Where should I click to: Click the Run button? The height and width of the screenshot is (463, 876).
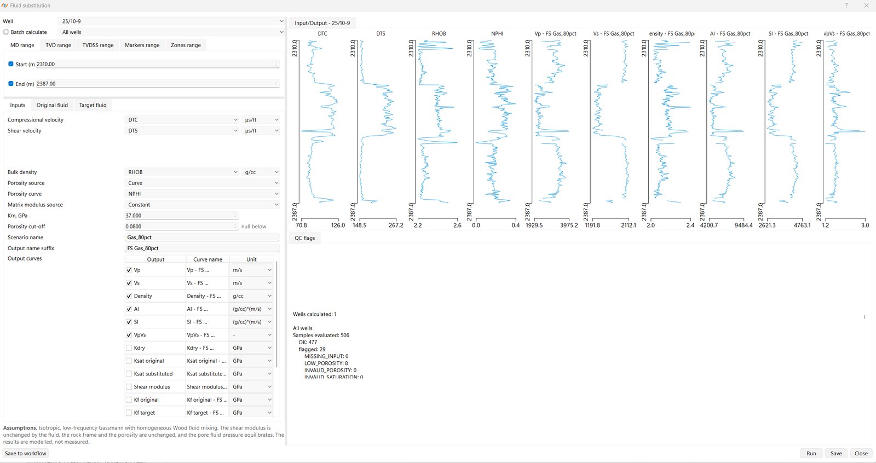pyautogui.click(x=811, y=454)
